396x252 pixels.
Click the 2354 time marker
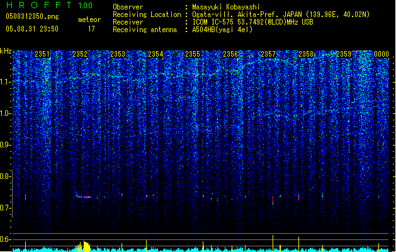click(x=156, y=54)
